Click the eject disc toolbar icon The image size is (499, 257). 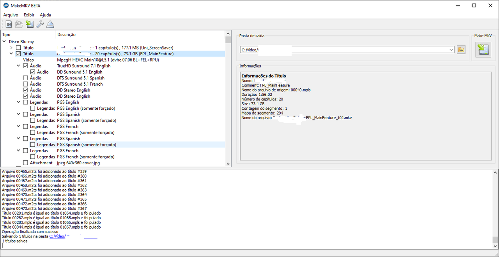tap(50, 25)
